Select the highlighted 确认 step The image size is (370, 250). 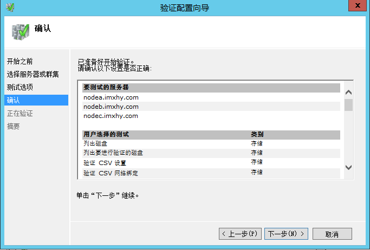point(36,100)
